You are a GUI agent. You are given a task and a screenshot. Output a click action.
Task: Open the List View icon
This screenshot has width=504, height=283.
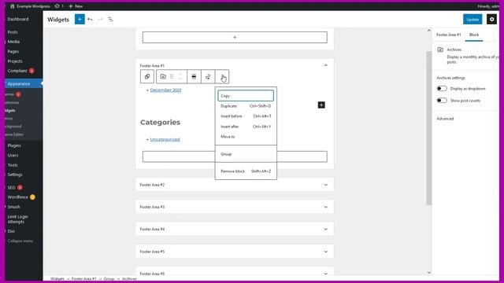click(110, 19)
